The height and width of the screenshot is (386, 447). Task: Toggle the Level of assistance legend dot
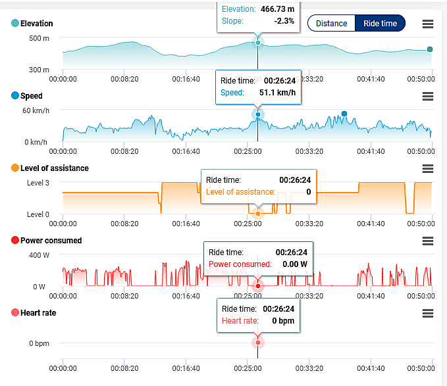tap(15, 168)
